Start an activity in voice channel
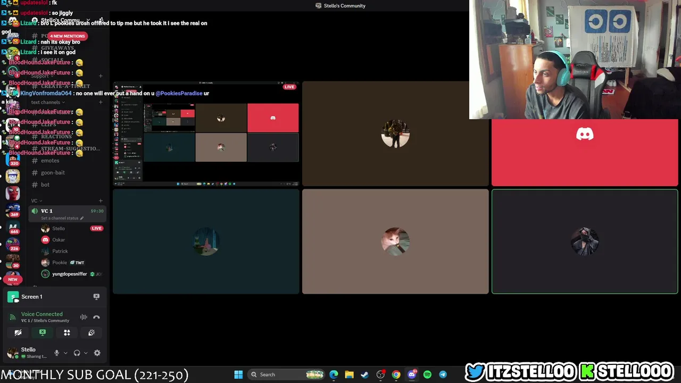 [67, 332]
